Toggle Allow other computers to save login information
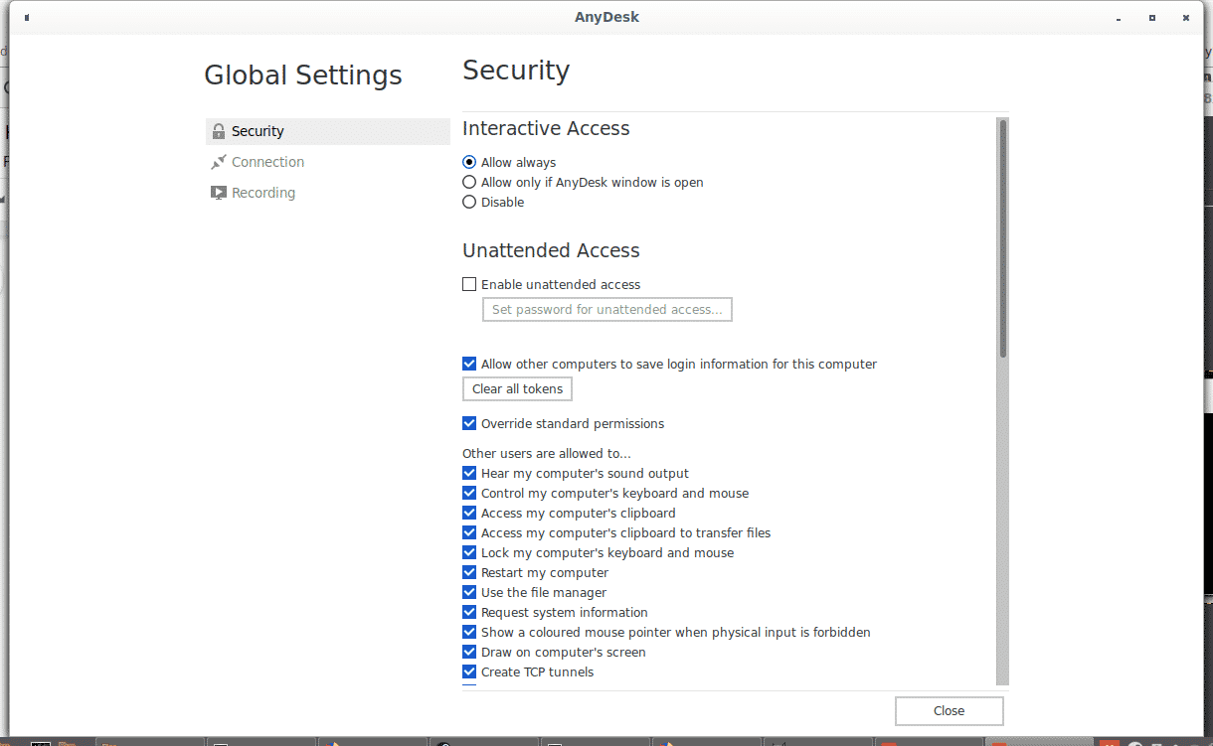The image size is (1213, 746). 469,364
